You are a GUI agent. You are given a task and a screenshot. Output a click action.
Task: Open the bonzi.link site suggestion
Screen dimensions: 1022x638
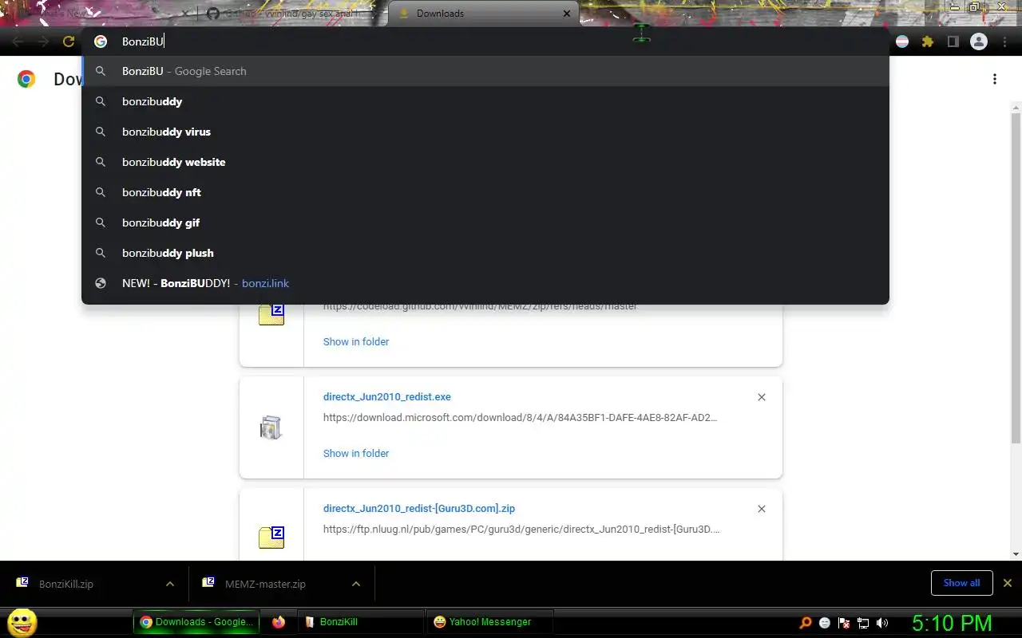click(x=485, y=283)
